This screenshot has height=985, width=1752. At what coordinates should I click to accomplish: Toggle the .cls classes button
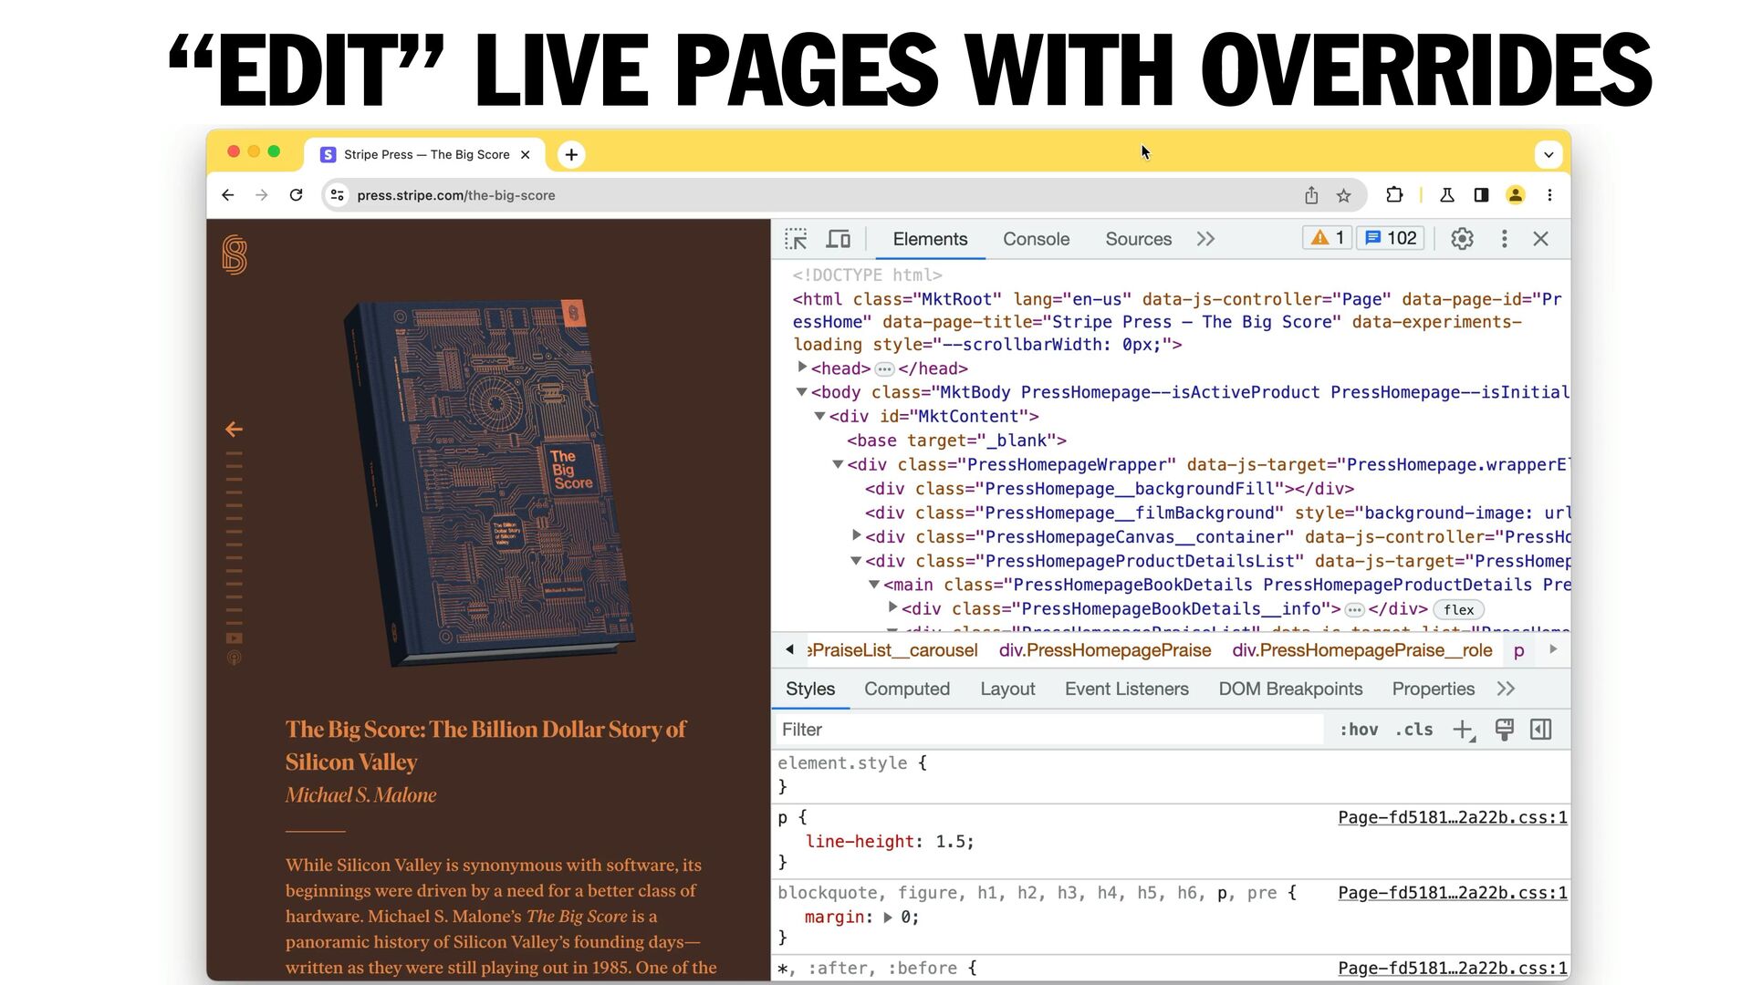coord(1413,730)
